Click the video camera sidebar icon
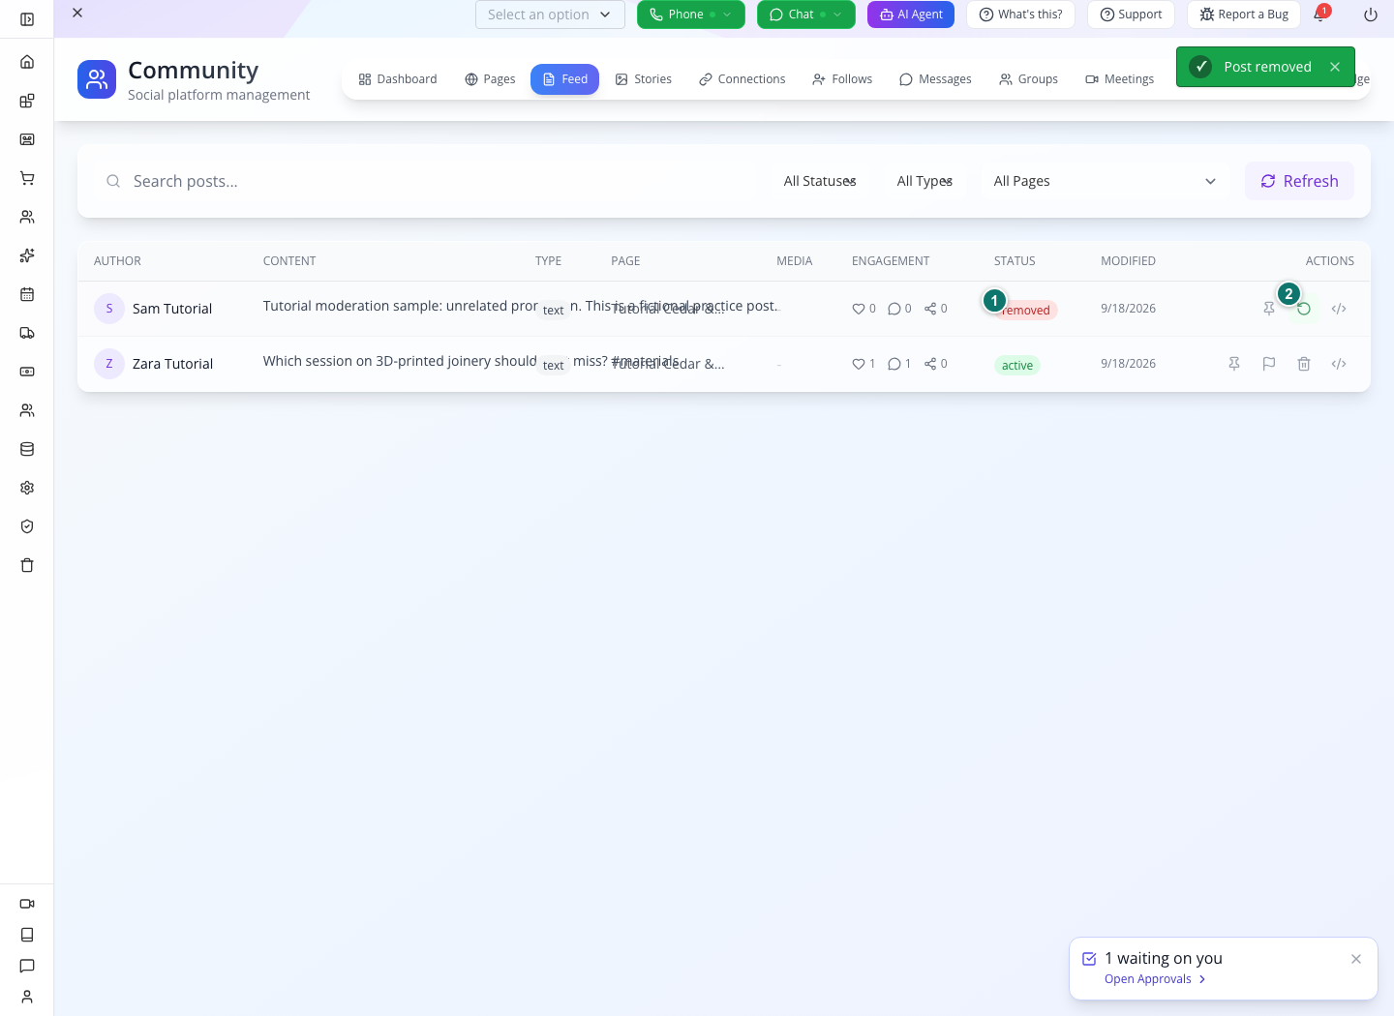 (x=27, y=904)
